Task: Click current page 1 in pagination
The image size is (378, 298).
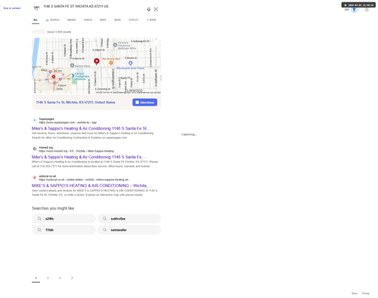Action: (x=36, y=278)
